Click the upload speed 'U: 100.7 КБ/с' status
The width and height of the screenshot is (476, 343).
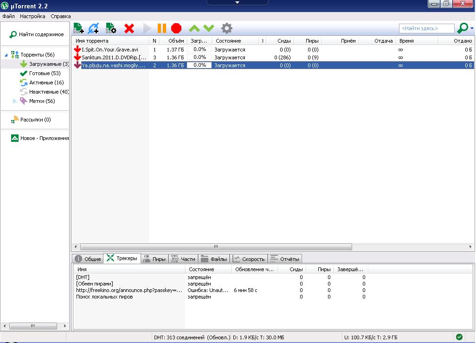(371, 337)
